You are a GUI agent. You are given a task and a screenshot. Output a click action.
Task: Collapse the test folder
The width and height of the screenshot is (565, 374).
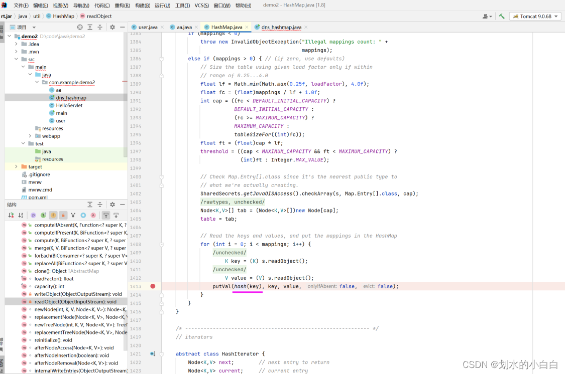(23, 143)
